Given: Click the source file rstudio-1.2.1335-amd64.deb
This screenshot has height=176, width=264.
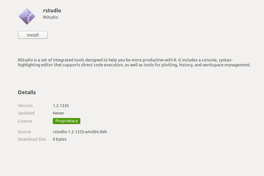Looking at the screenshot, I should click(80, 132).
